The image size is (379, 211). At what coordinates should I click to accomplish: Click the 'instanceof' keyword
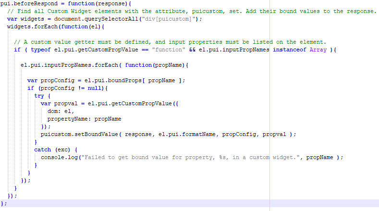[289, 50]
